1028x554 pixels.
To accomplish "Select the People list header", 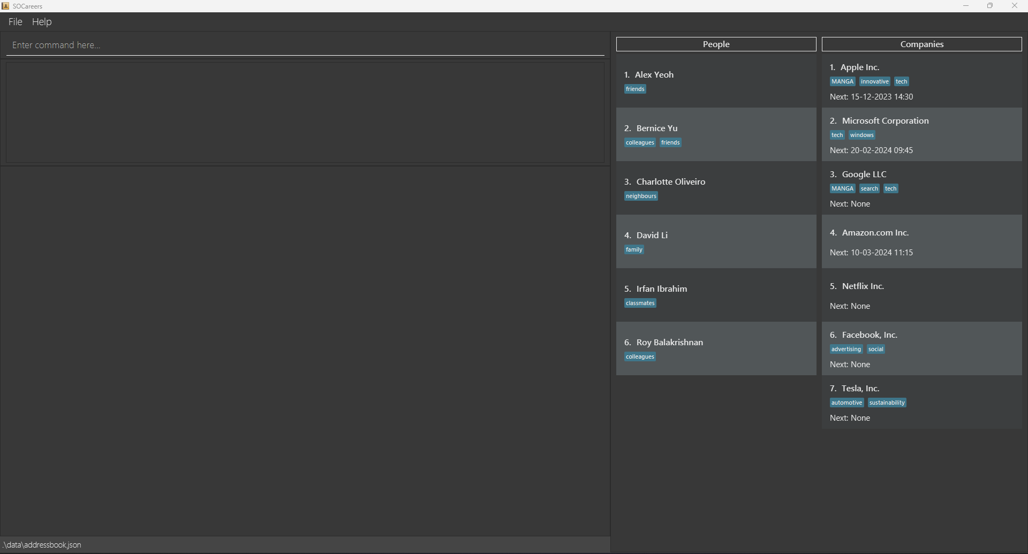I will tap(716, 44).
